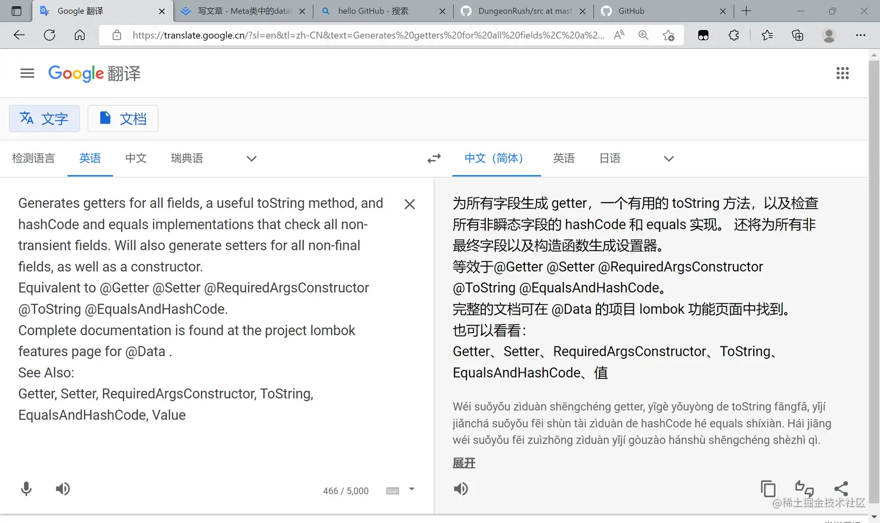Go to the Google 翻译 logo home
The height and width of the screenshot is (523, 880).
[94, 73]
